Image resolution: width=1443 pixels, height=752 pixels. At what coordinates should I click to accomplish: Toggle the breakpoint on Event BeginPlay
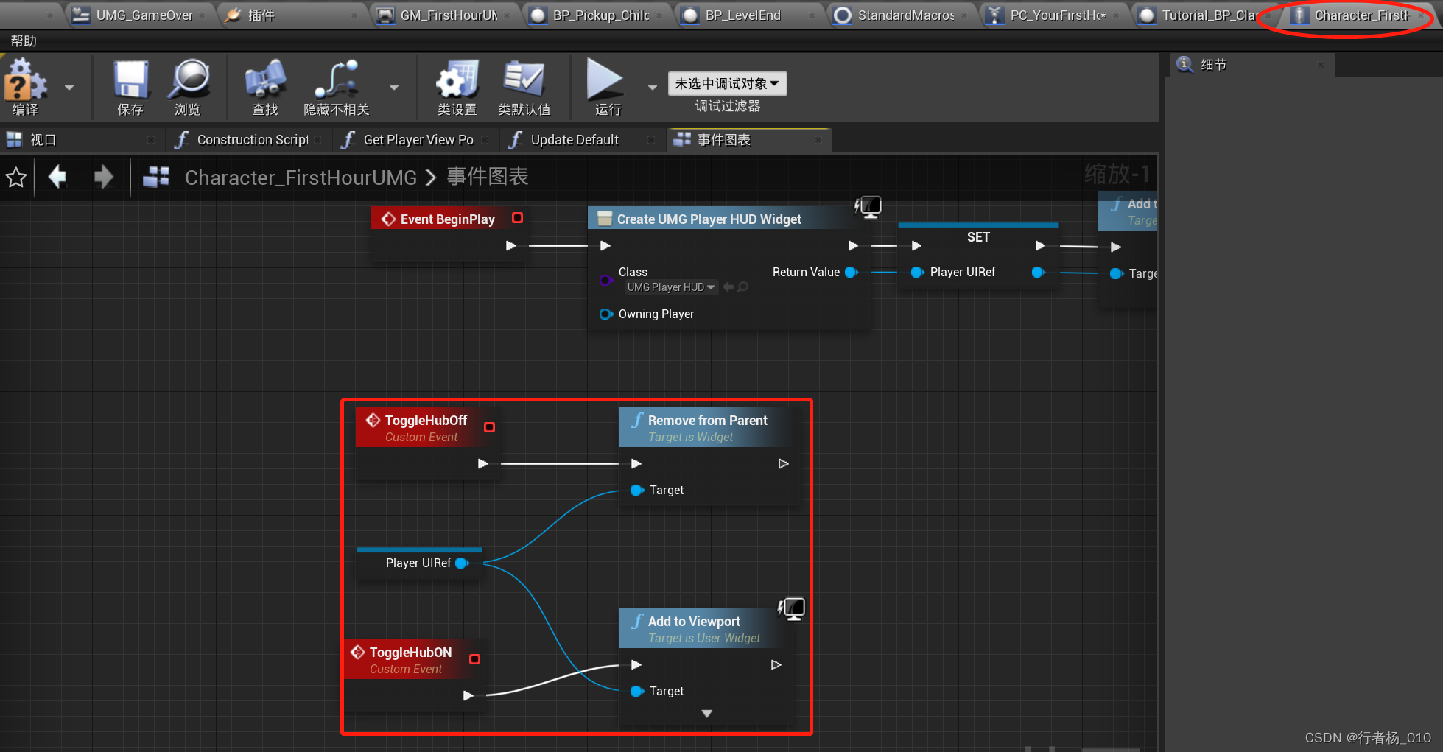(x=516, y=218)
